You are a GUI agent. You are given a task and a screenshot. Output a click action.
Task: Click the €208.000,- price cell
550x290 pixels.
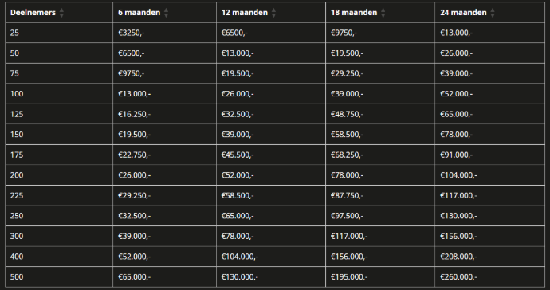[489, 257]
